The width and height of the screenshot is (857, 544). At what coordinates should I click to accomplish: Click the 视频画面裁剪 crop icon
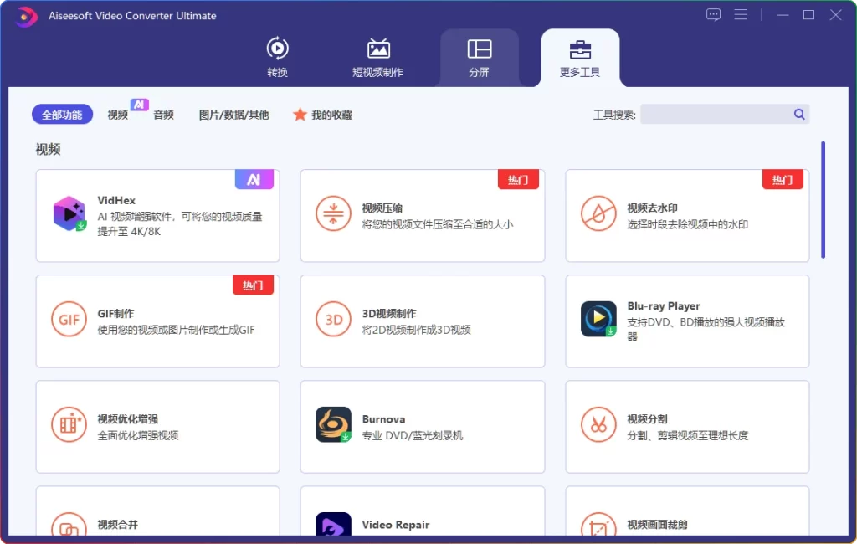(598, 524)
